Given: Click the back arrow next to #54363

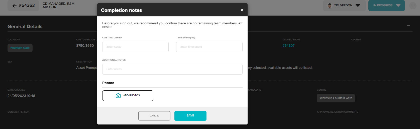Looking at the screenshot, I should 14,6.
